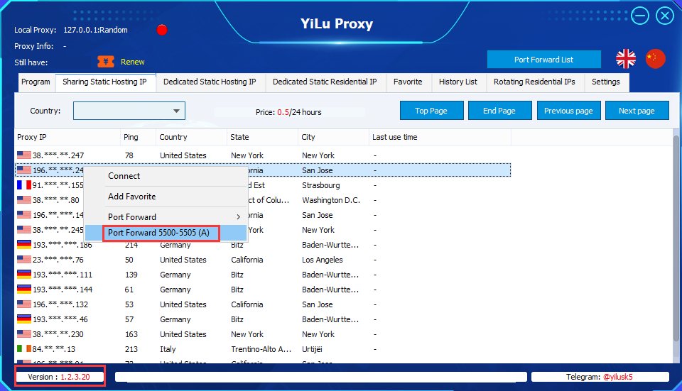Sort by the Country column header
The width and height of the screenshot is (682, 391).
point(191,137)
